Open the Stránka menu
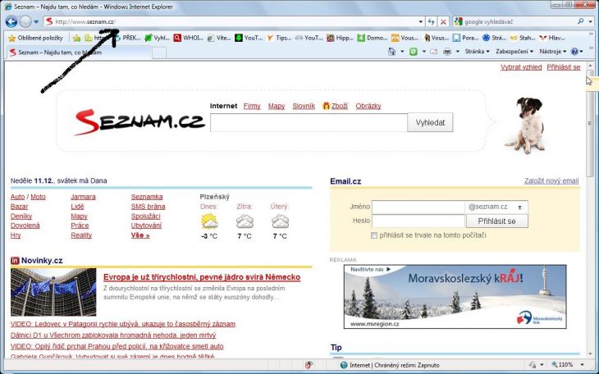The height and width of the screenshot is (374, 599). [477, 51]
